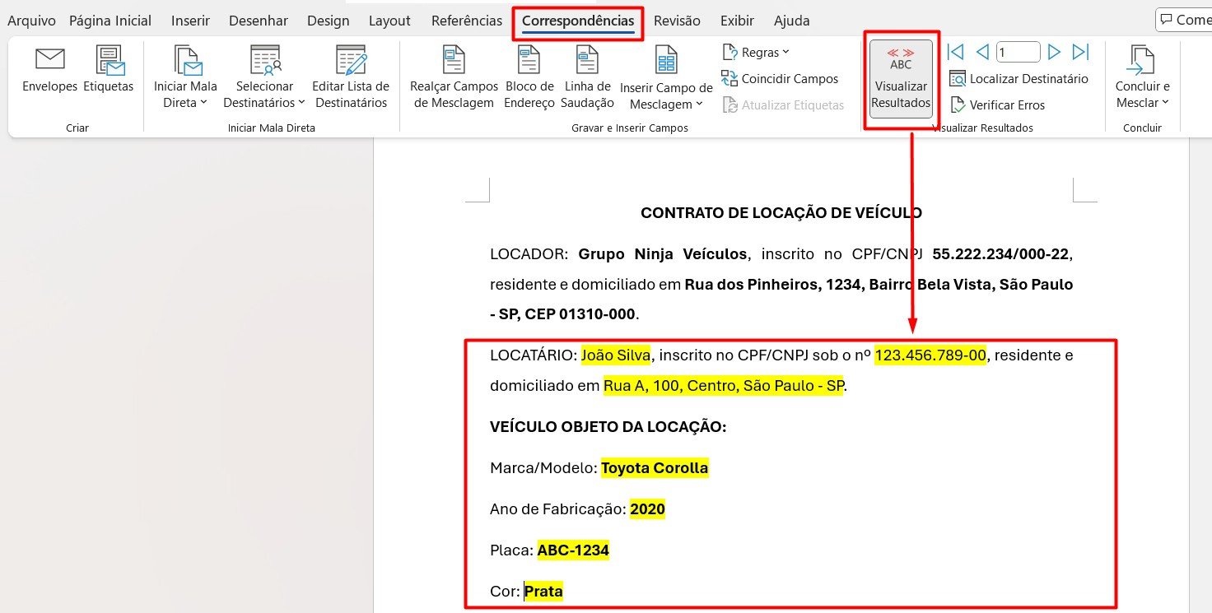Screen dimensions: 1212x613
Task: Click the text Grupo Ninja Veículos
Action: pyautogui.click(x=663, y=254)
